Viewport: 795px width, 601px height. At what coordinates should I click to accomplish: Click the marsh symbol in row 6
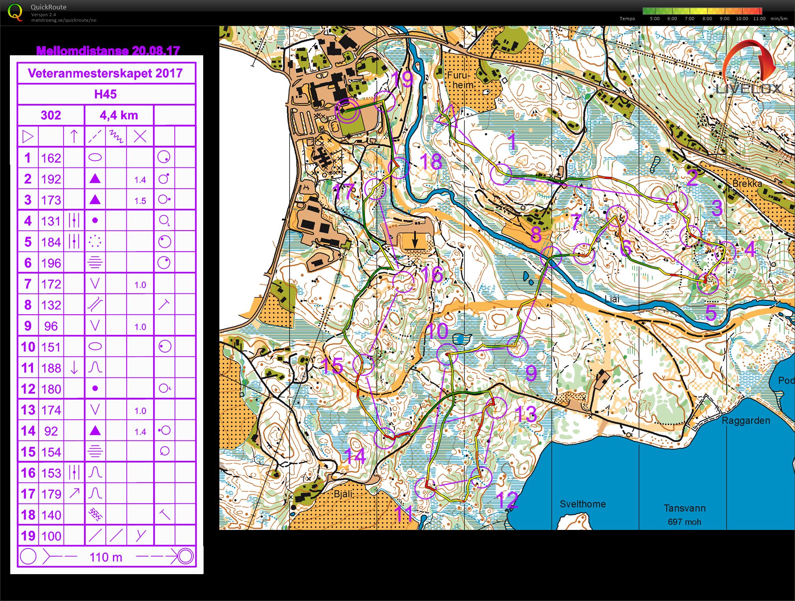coord(95,263)
